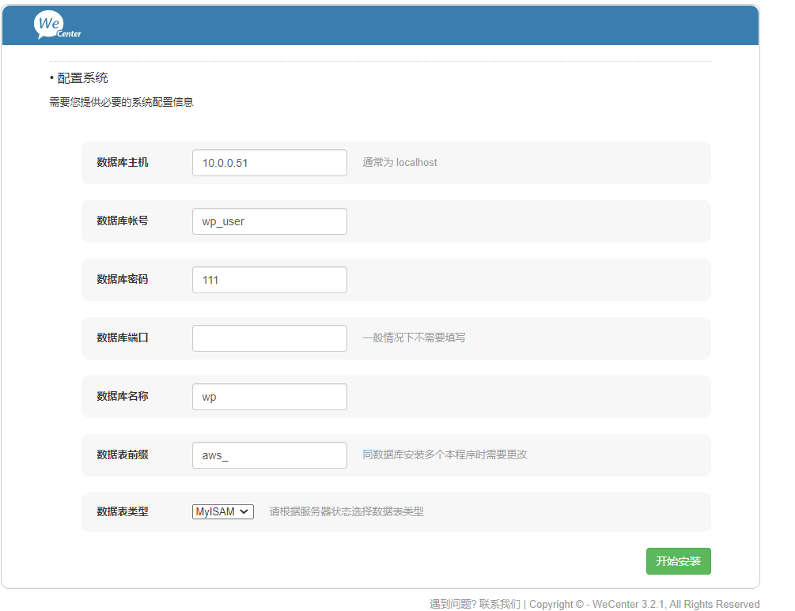
Task: Open the 联系我们 contact link in footer
Action: click(499, 605)
